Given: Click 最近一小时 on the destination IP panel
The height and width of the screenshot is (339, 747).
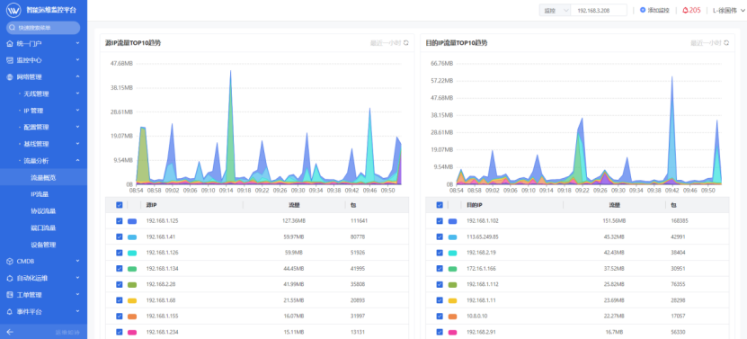Looking at the screenshot, I should click(x=706, y=43).
